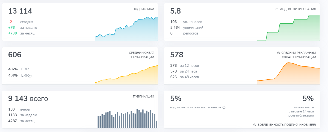Image resolution: width=328 pixels, height=132 pixels.
Task: Click the 626 за 48 часов row
Action: coord(184,77)
